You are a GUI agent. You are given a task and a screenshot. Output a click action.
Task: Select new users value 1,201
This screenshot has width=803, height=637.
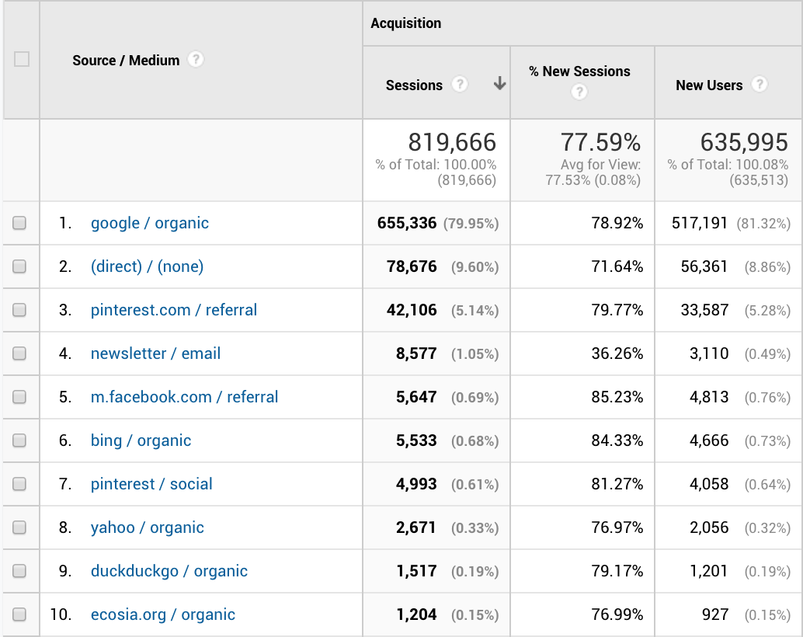[709, 572]
